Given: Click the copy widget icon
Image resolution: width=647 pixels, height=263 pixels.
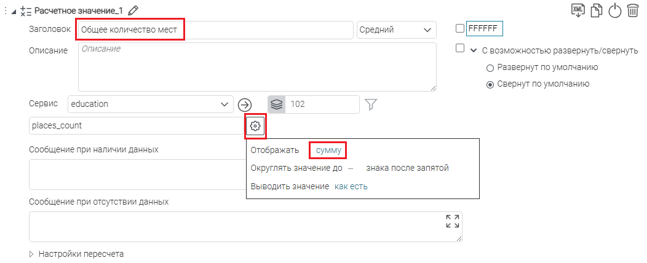Looking at the screenshot, I should pyautogui.click(x=596, y=10).
